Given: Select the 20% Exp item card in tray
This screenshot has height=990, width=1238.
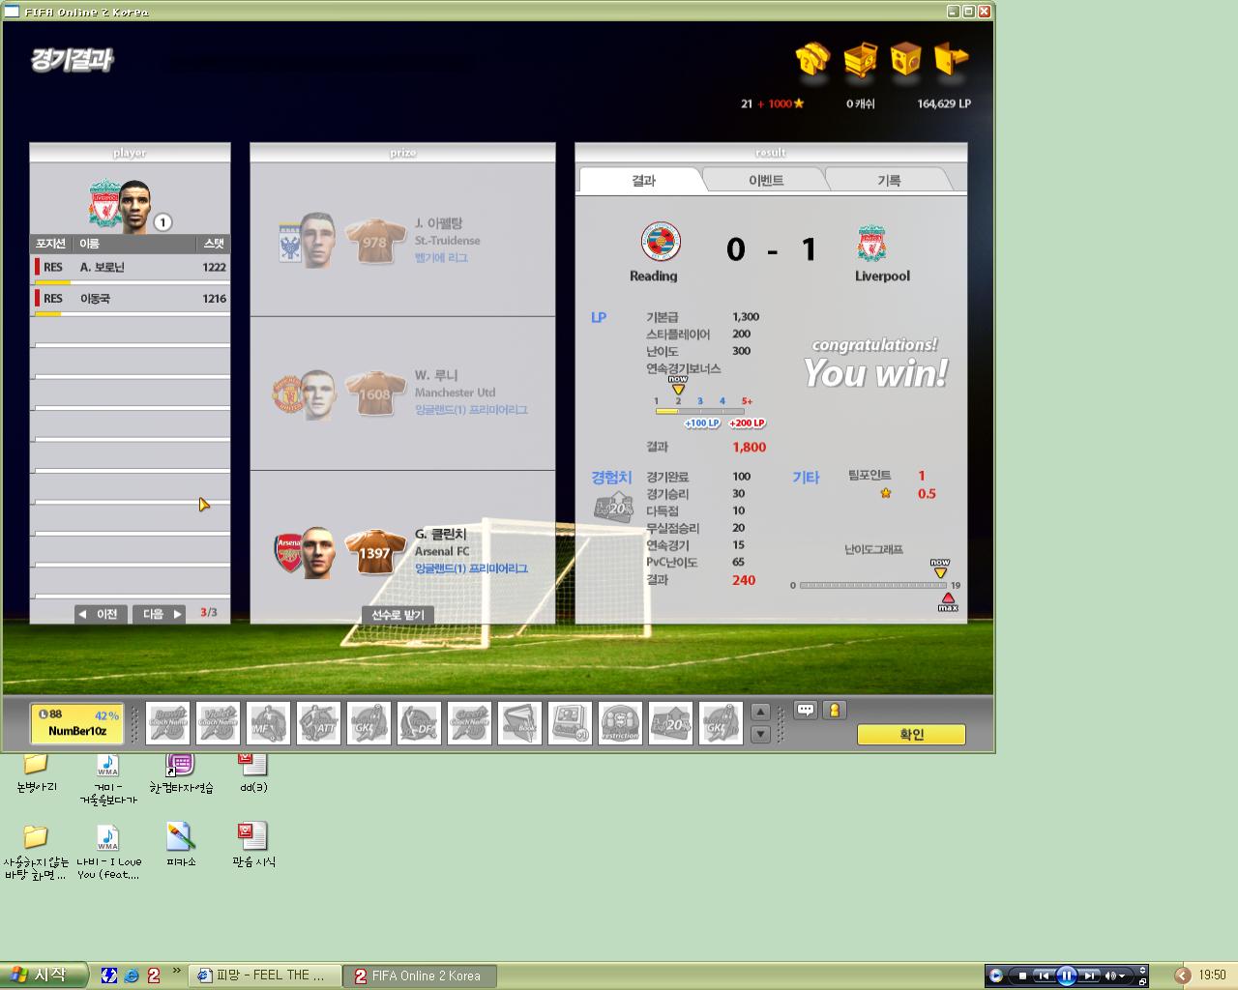Looking at the screenshot, I should pos(670,723).
